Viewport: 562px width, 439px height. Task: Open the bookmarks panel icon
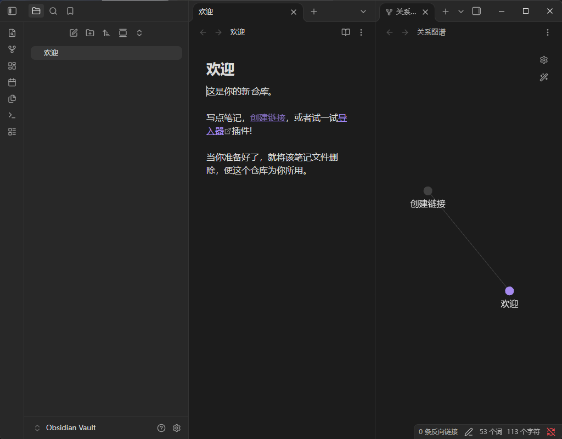(70, 11)
